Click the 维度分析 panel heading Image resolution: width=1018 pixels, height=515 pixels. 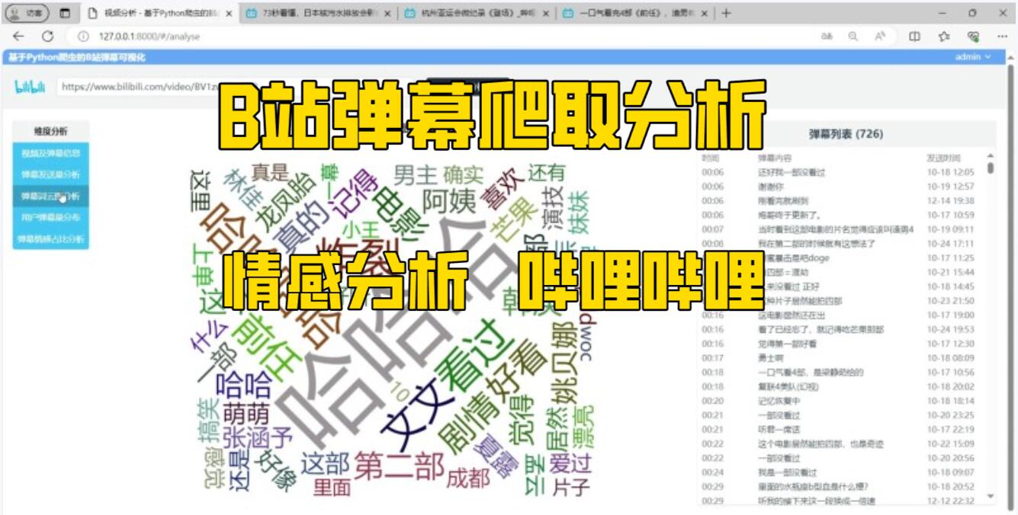51,131
